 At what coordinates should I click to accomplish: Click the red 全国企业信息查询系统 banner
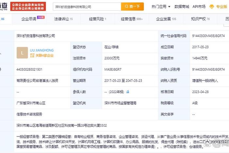coord(28,7)
